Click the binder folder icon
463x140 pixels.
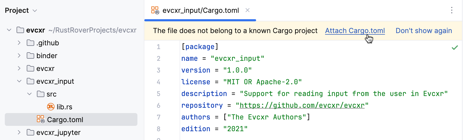point(30,56)
